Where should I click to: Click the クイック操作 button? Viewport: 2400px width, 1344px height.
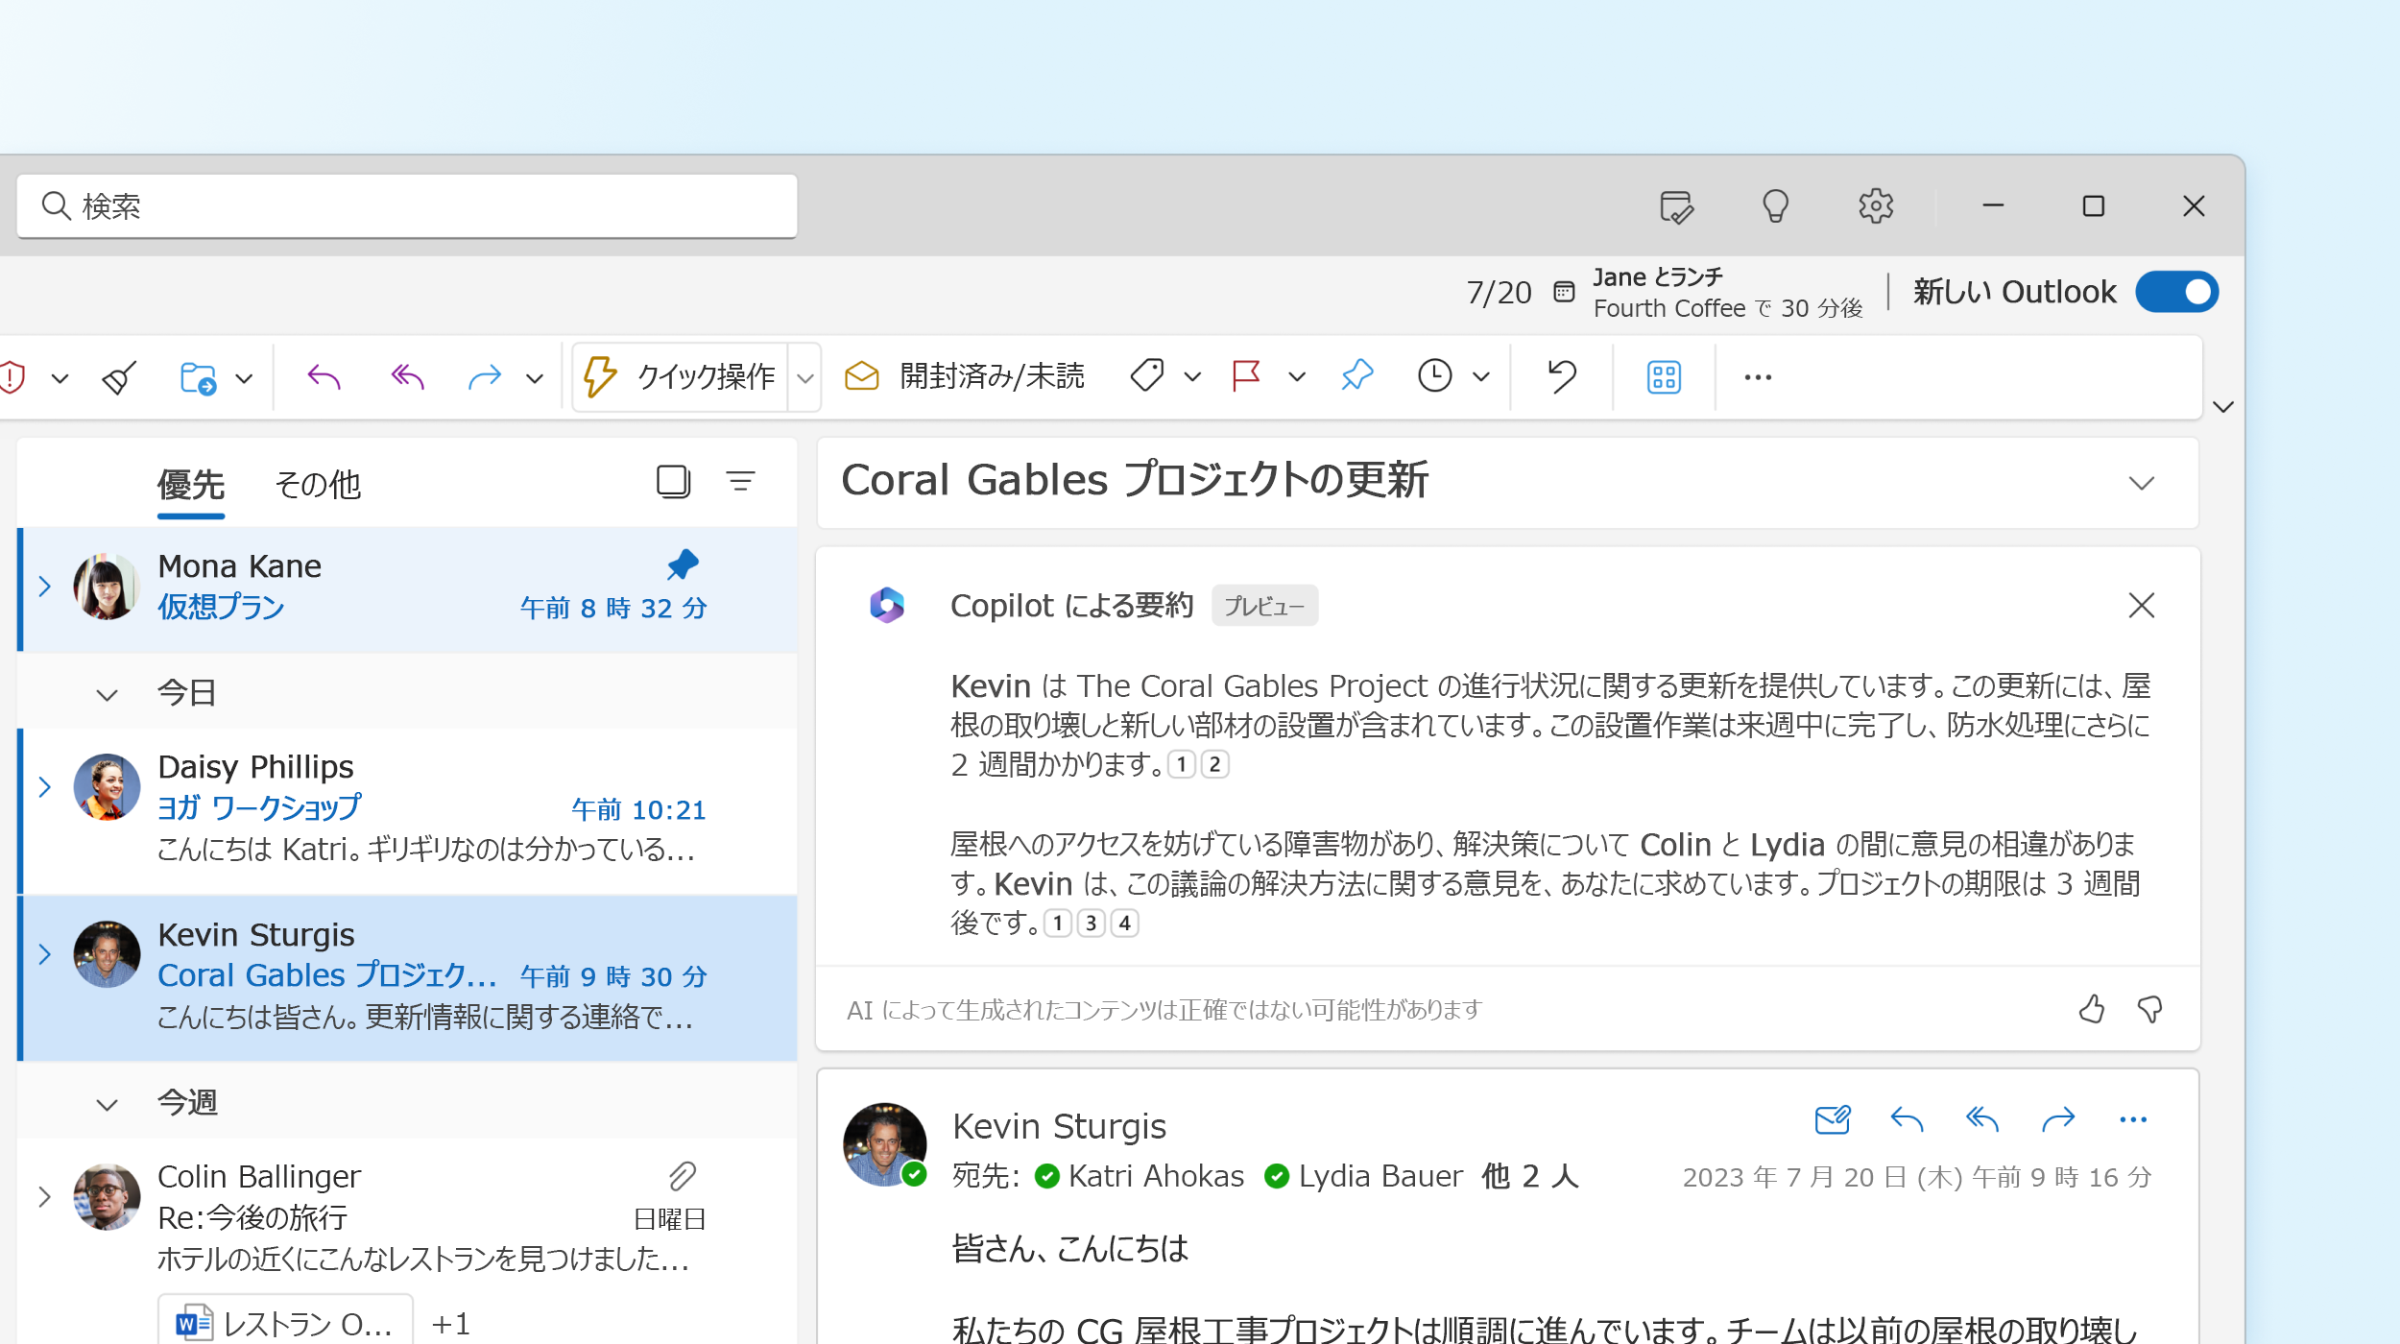coord(681,376)
